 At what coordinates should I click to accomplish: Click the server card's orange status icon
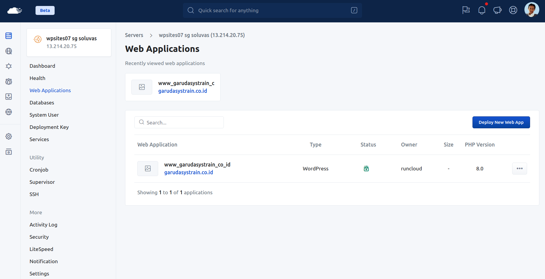click(x=38, y=39)
